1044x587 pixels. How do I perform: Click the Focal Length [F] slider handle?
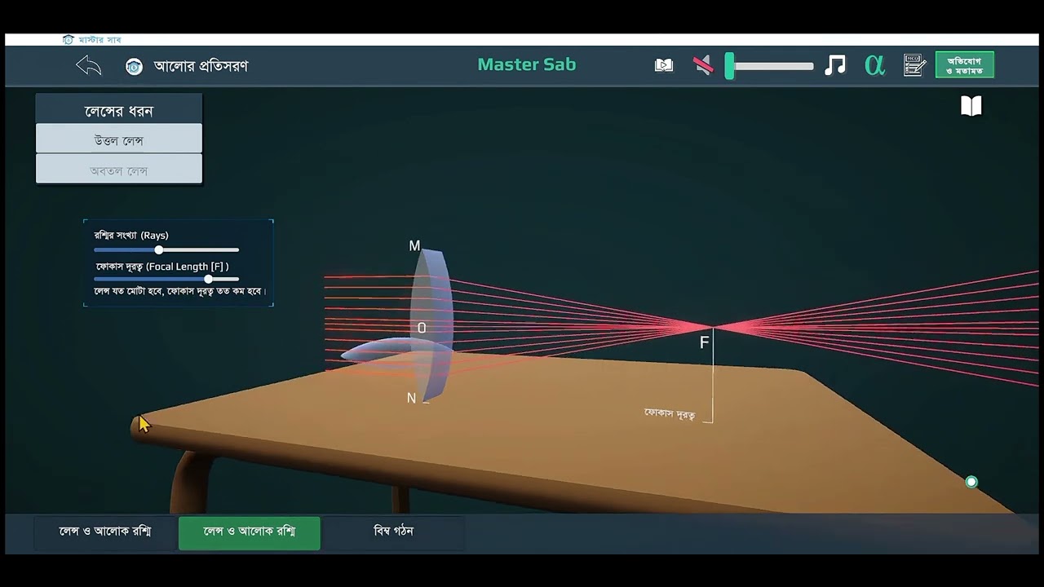coord(209,279)
